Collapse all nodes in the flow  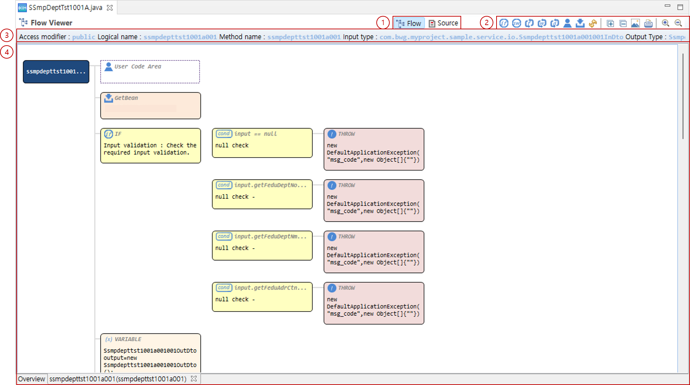coord(622,23)
